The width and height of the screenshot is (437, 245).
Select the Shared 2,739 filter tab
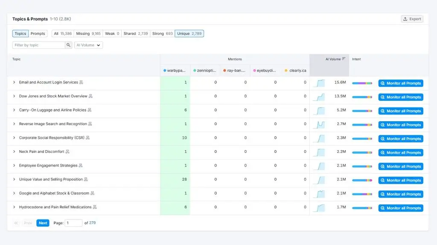(x=136, y=34)
